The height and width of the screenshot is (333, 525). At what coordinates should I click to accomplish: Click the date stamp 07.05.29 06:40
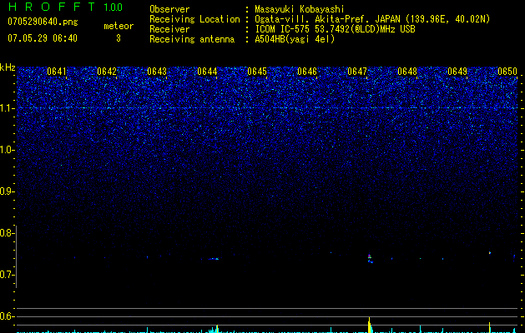click(43, 38)
